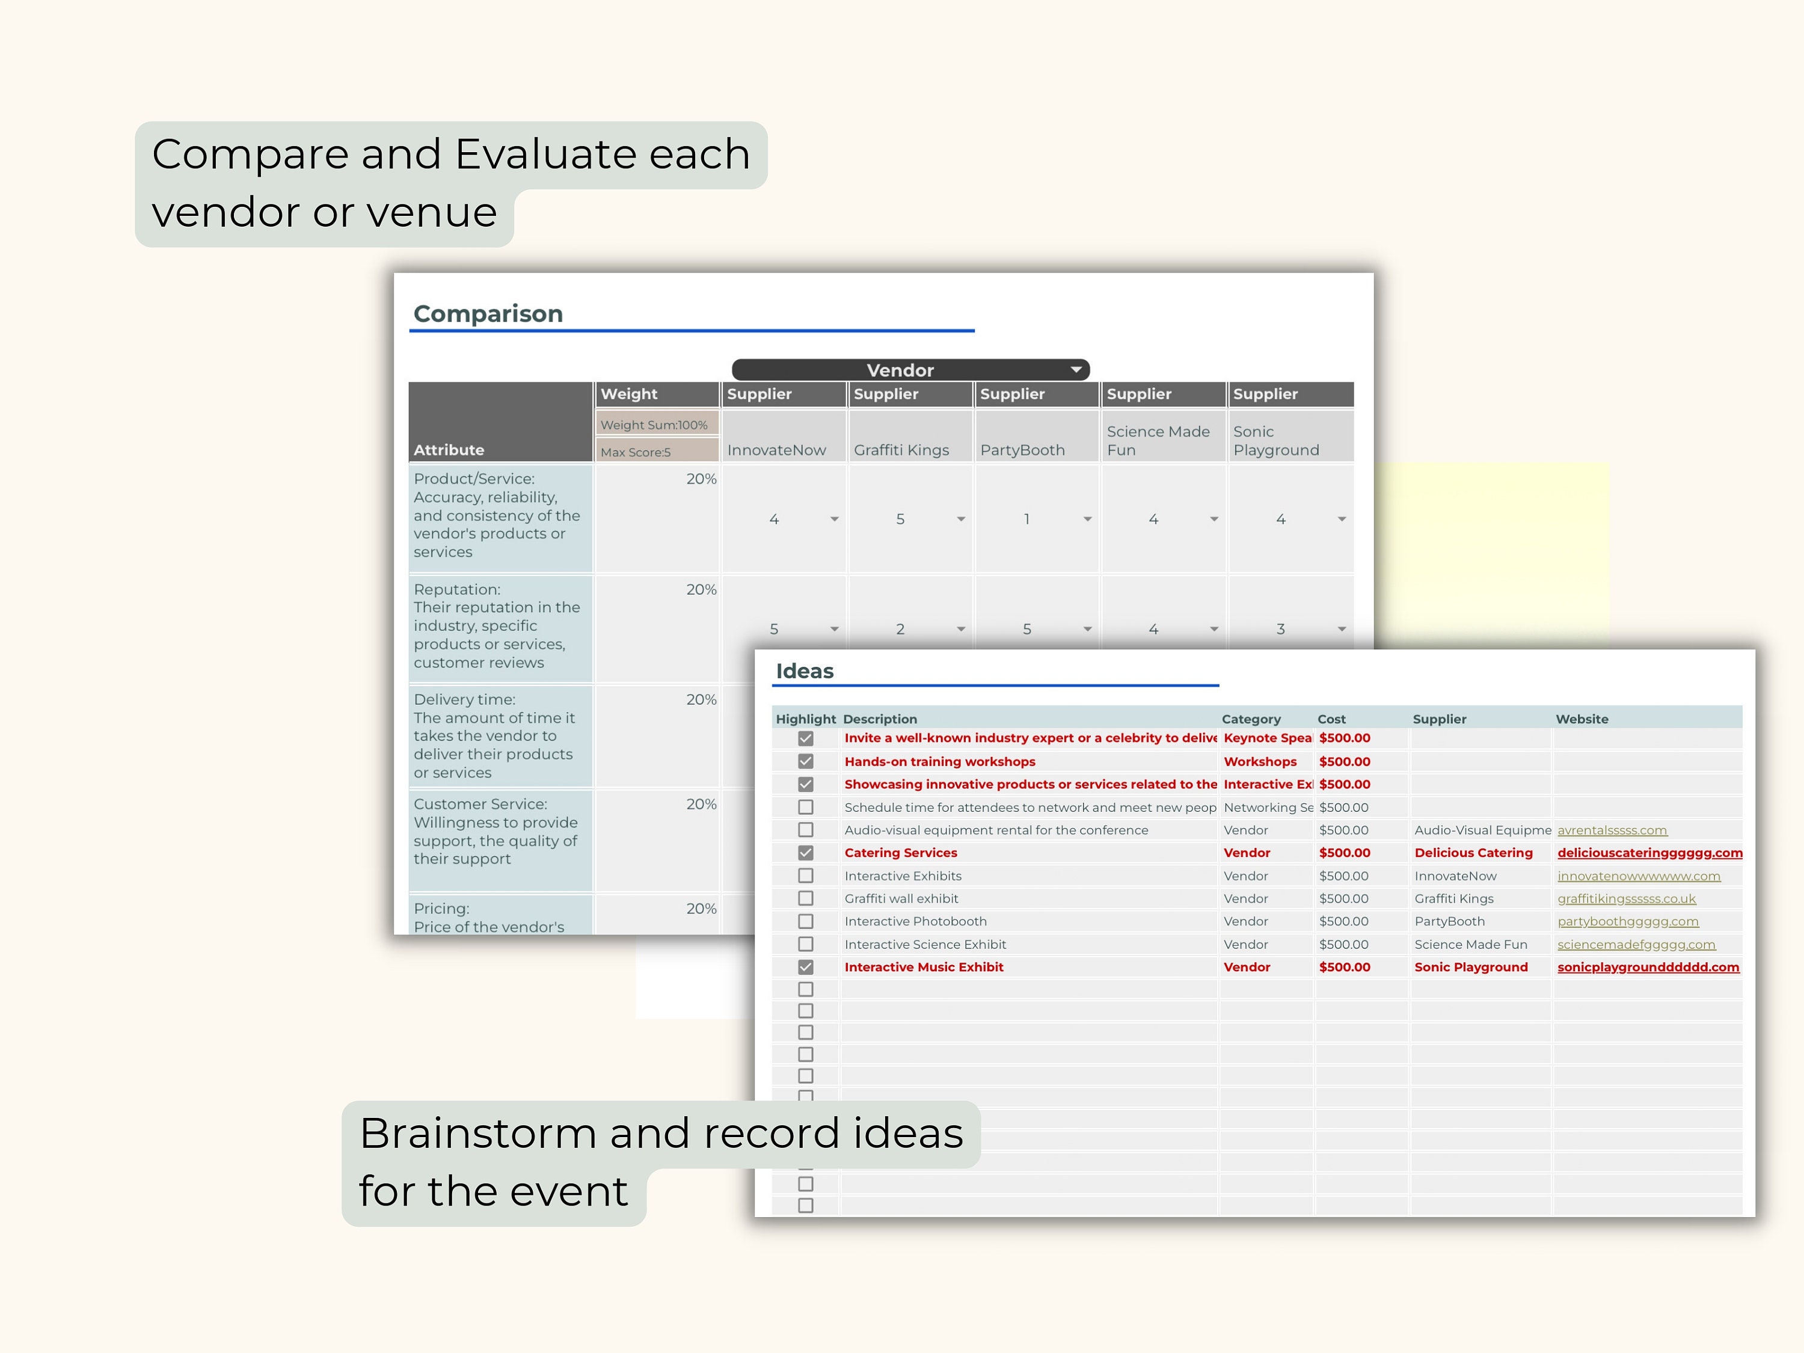Open the deliciouscateringggggg.com link
Viewport: 1804px width, 1353px height.
click(1649, 852)
